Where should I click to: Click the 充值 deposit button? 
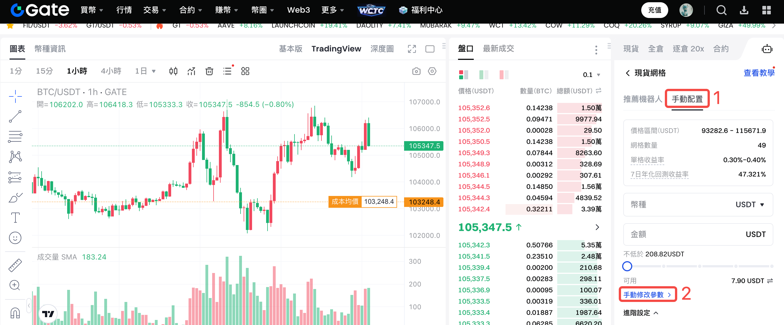654,10
